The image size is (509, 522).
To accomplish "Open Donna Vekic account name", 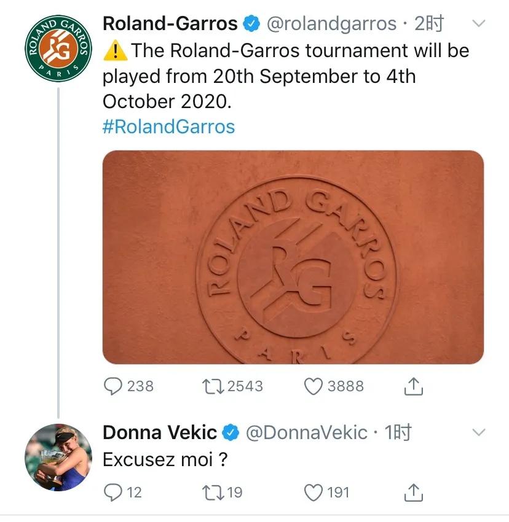I will pos(159,432).
